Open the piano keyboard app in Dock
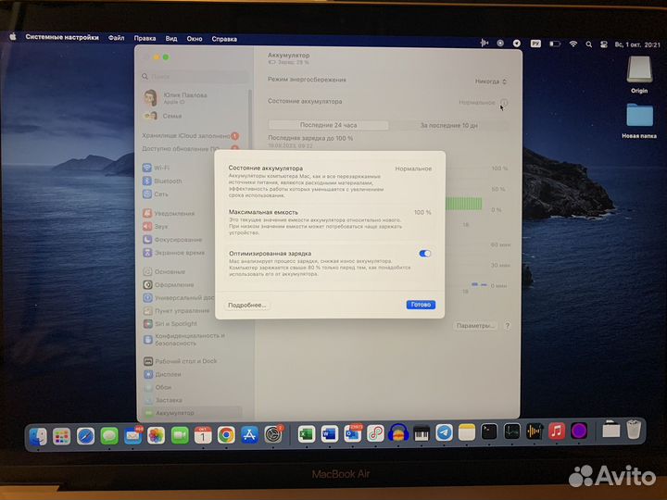The height and width of the screenshot is (500, 667). click(x=422, y=432)
